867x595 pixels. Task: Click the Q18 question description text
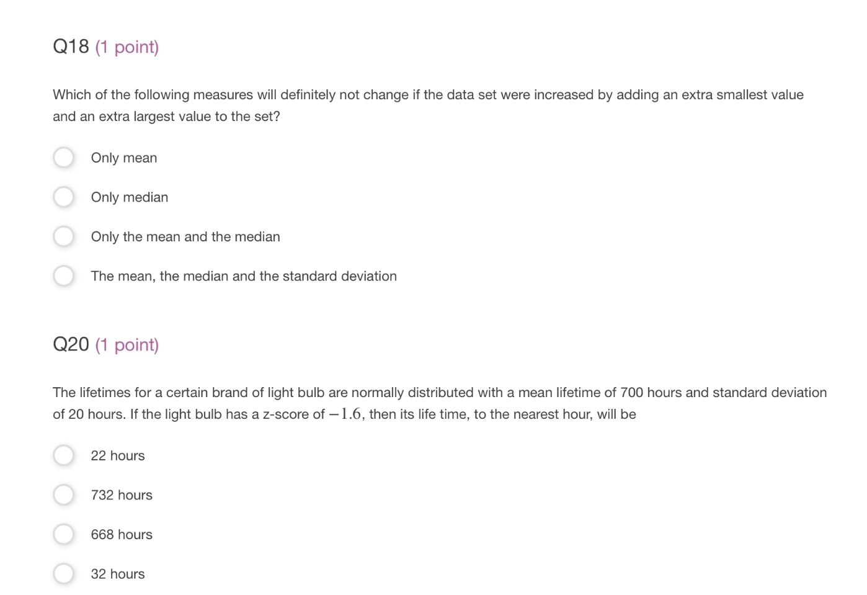pyautogui.click(x=428, y=105)
